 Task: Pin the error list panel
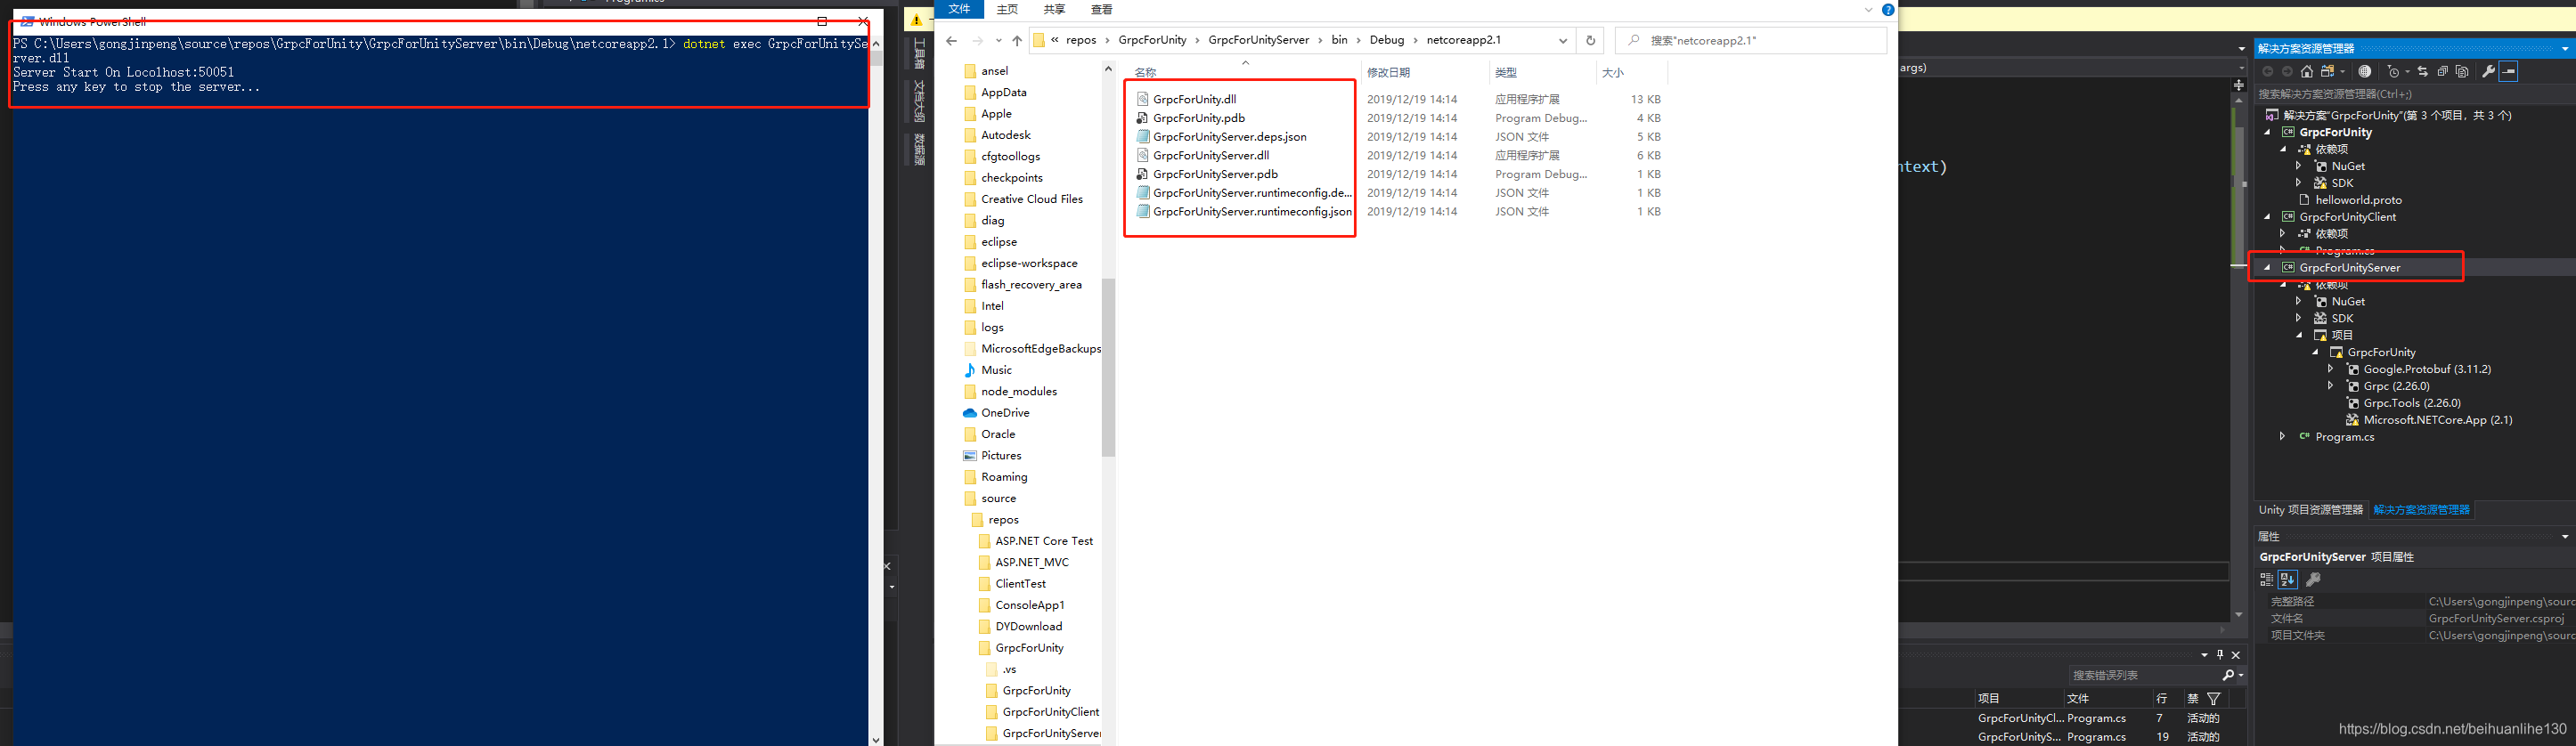tap(2220, 656)
